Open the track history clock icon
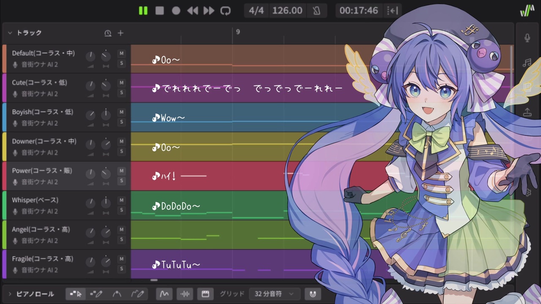The width and height of the screenshot is (541, 304). tap(108, 33)
